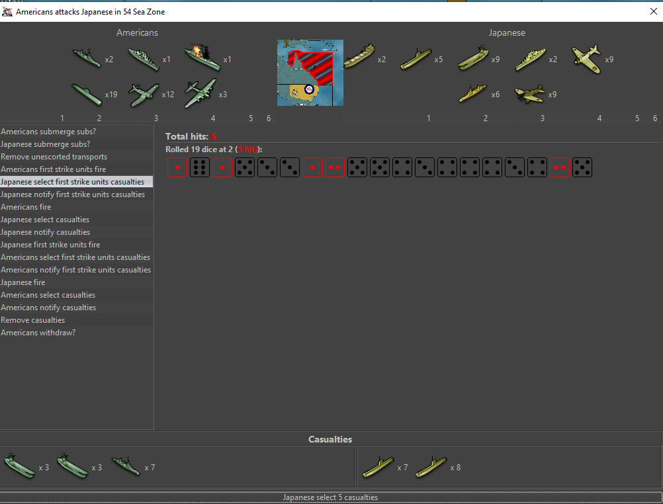Image resolution: width=663 pixels, height=504 pixels.
Task: Click the first red die showing one
Action: point(177,167)
